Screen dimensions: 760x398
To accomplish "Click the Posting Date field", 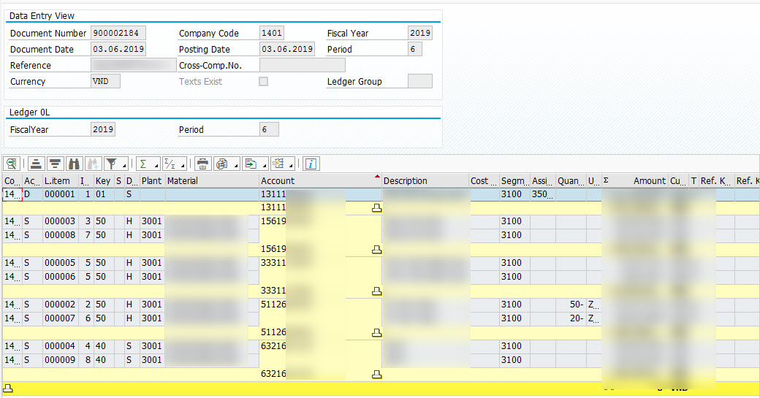I will (287, 50).
